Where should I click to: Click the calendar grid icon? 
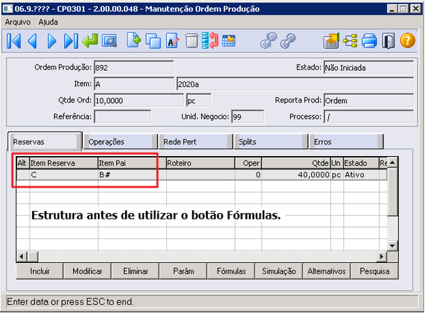(x=229, y=40)
